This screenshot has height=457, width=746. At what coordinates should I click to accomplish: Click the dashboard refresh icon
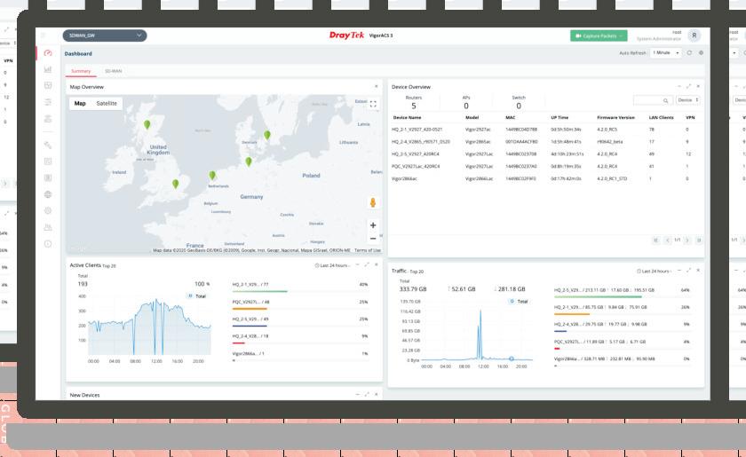pyautogui.click(x=689, y=52)
